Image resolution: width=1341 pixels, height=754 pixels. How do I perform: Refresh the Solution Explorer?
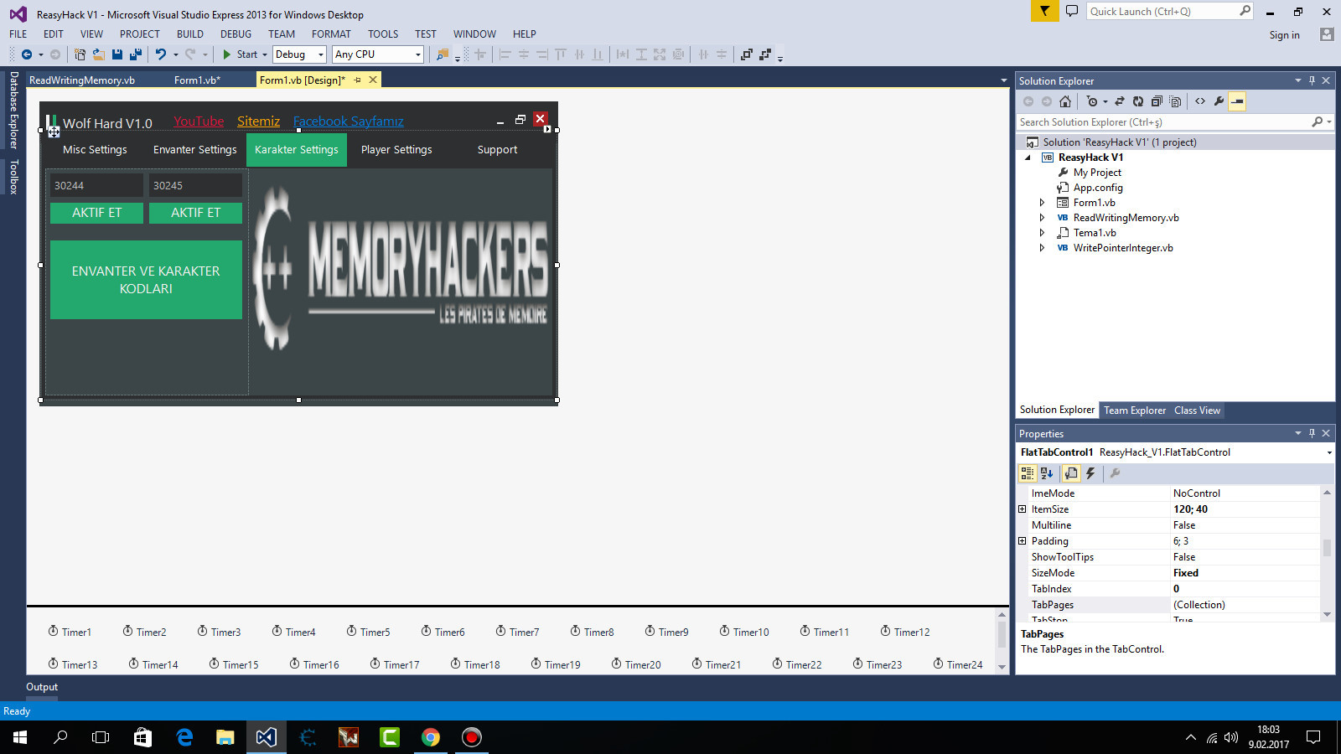pyautogui.click(x=1138, y=101)
